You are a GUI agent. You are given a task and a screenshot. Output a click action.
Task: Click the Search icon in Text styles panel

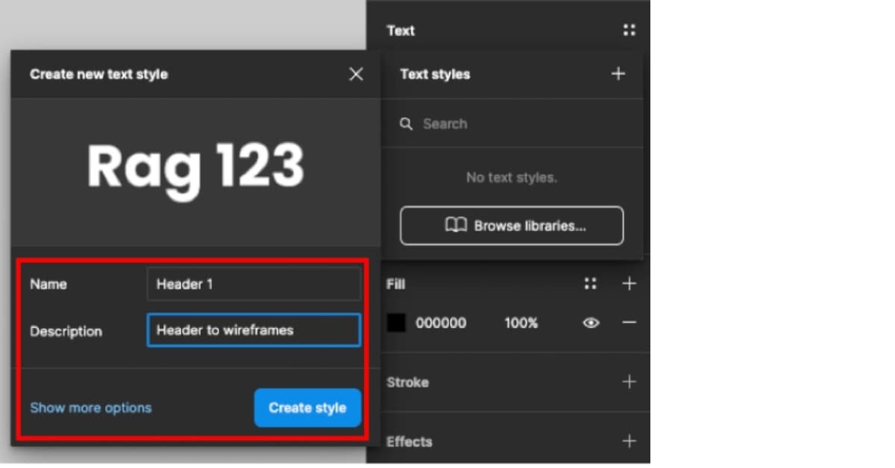(x=406, y=124)
